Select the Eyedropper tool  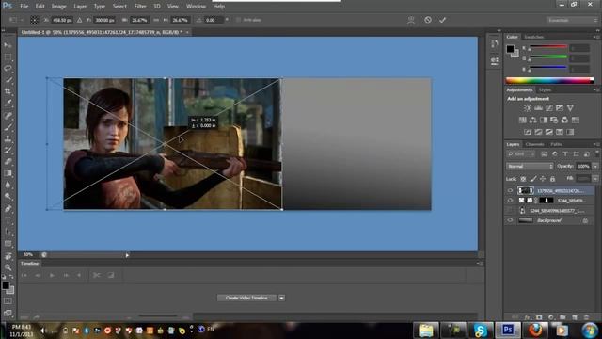pyautogui.click(x=8, y=103)
